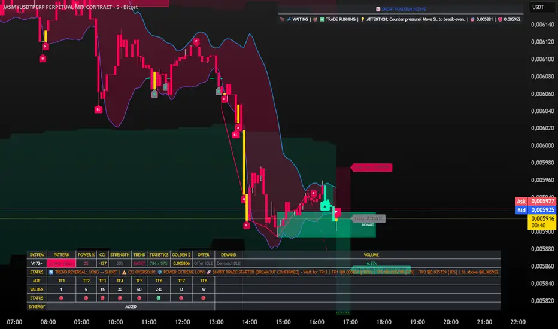Screen dimensions: 558x329
Task: Click the TF4 red status dot
Action: 120,298
